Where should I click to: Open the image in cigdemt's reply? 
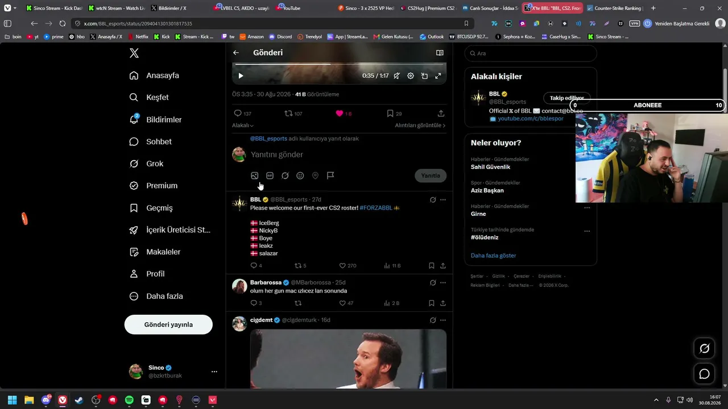(x=348, y=359)
